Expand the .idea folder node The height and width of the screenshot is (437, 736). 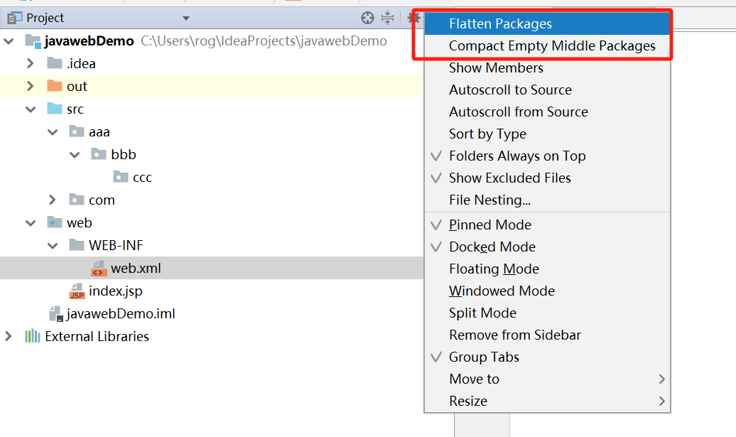click(x=30, y=63)
